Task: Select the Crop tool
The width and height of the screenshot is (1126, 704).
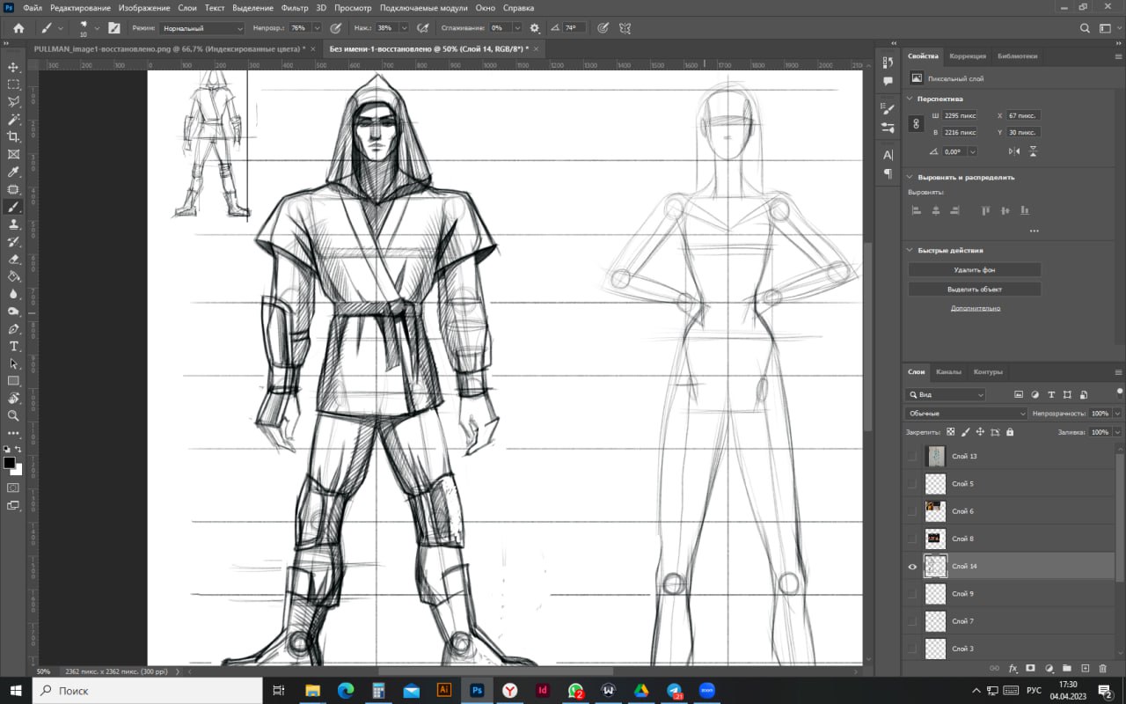Action: point(13,136)
